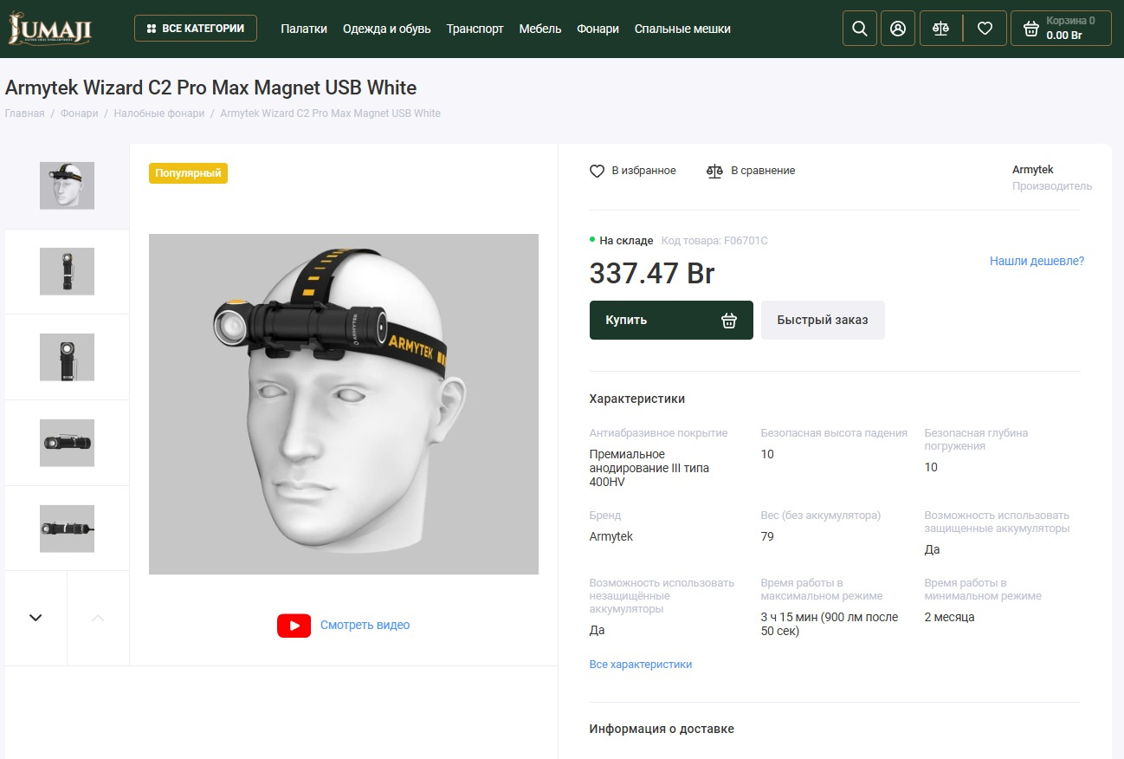Follow the Нашли дешевле? link
This screenshot has height=759, width=1124.
coord(1037,261)
